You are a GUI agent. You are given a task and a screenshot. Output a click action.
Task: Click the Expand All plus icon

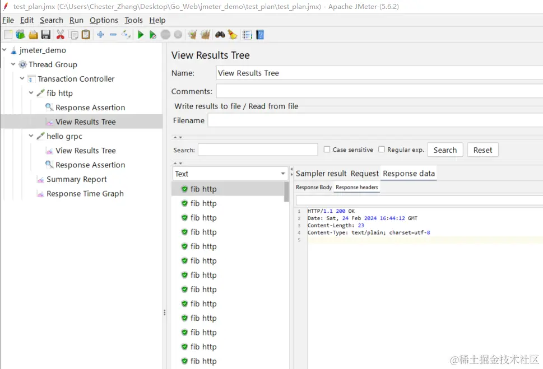coord(100,35)
